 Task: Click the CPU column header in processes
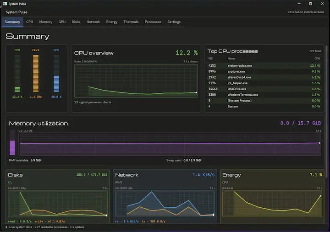point(317,59)
